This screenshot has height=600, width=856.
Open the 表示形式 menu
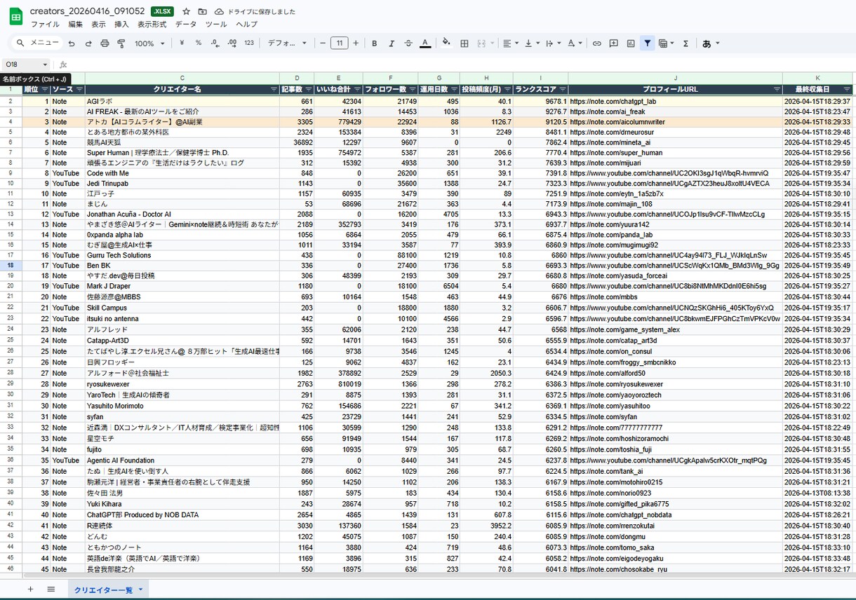click(152, 25)
